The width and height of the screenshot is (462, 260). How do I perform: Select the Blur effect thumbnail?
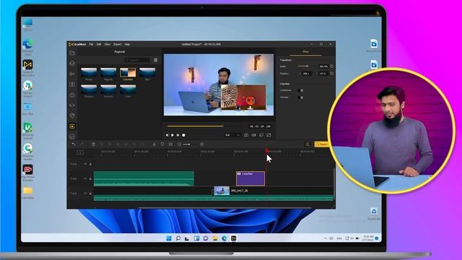[147, 72]
